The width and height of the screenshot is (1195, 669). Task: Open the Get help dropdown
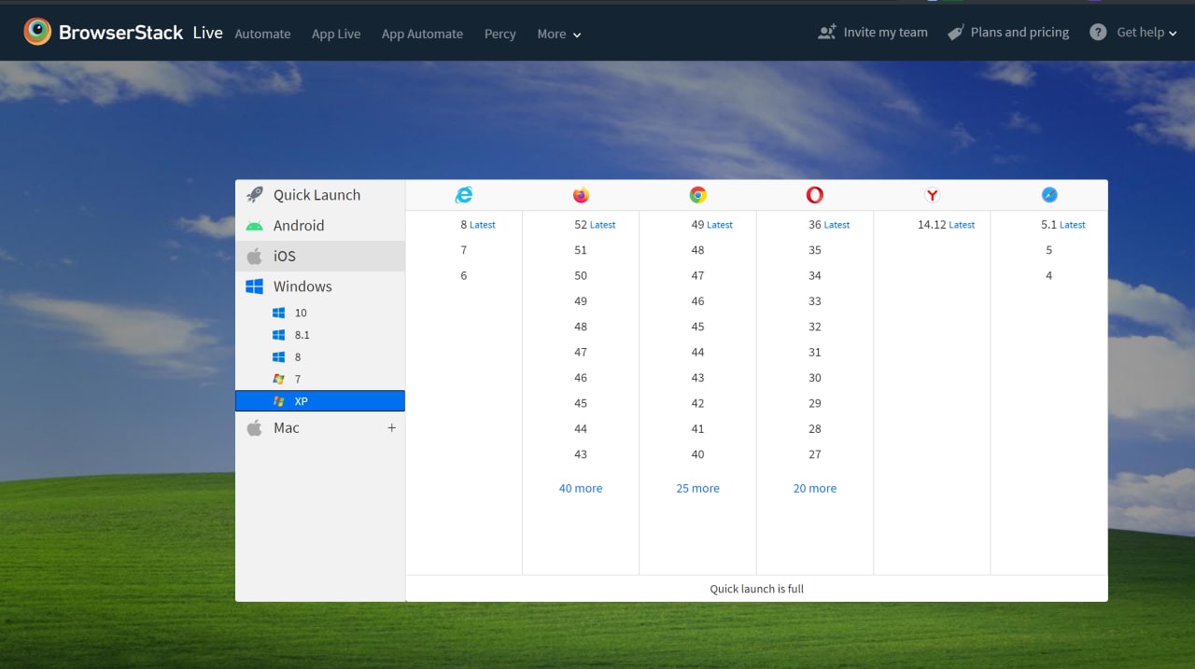(1146, 32)
